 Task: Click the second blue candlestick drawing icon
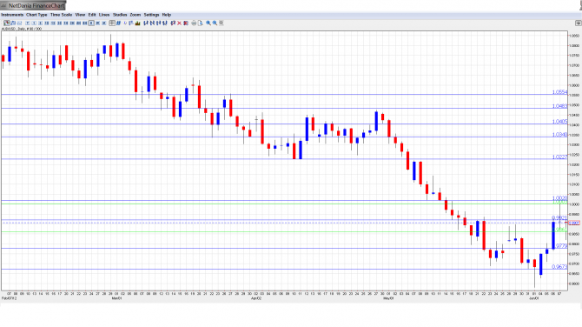click(152, 23)
